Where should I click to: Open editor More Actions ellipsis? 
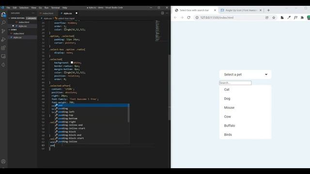[167, 13]
